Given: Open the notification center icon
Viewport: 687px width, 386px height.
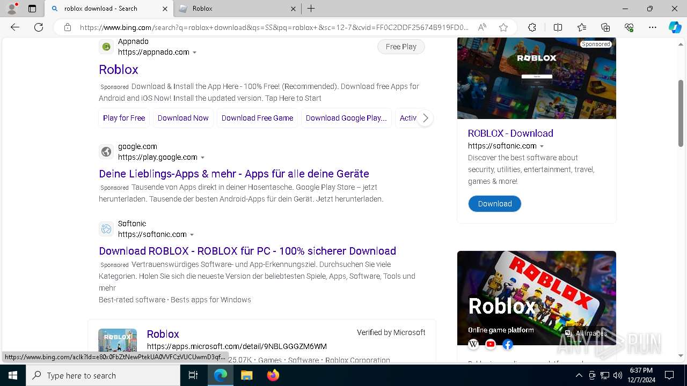Looking at the screenshot, I should [669, 375].
